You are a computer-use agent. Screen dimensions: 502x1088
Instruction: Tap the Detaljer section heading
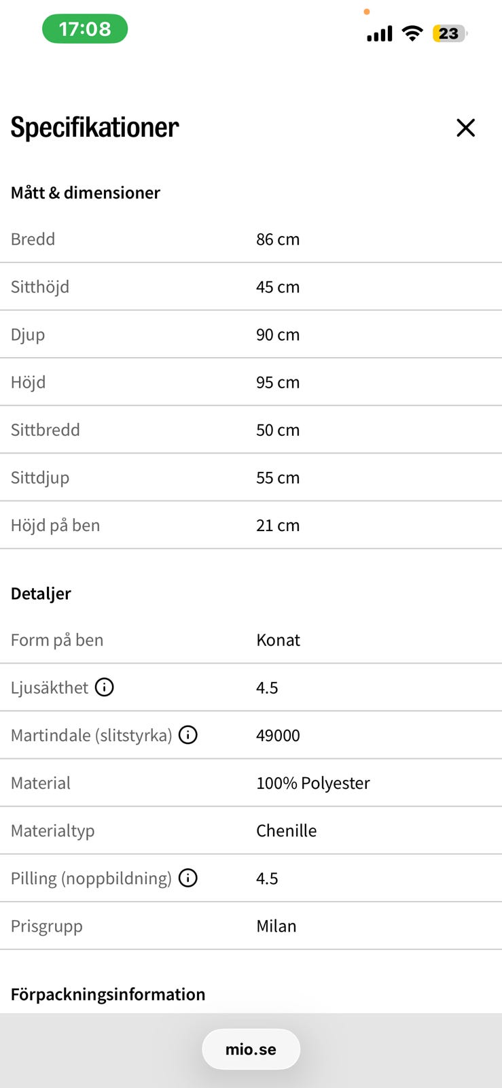pos(41,594)
